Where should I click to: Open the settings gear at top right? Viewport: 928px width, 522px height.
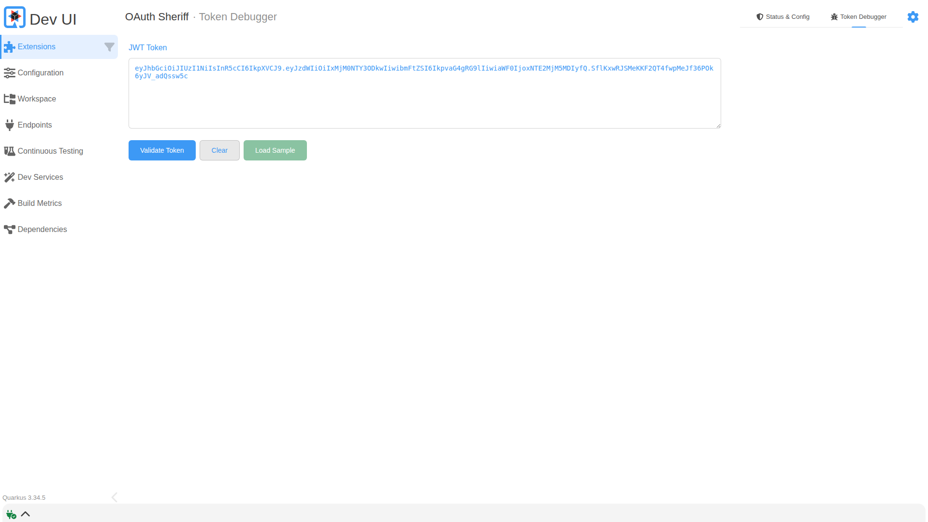[913, 17]
